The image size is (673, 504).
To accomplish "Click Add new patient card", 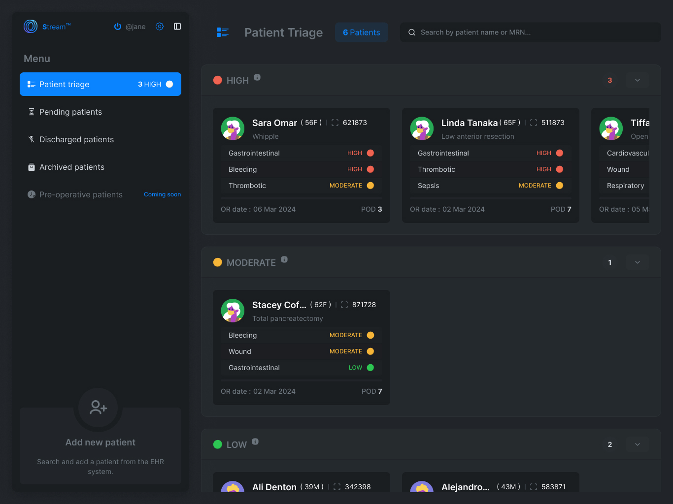I will tap(101, 445).
